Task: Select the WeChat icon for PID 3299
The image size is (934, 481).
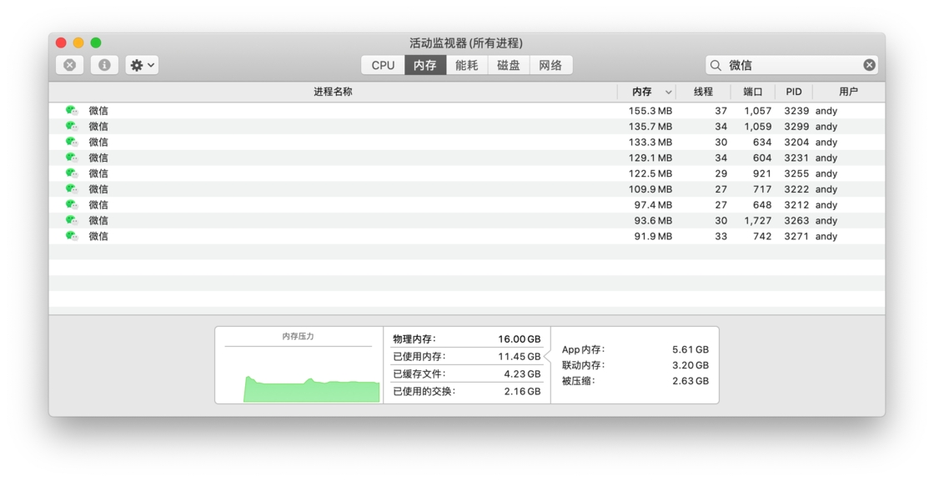Action: 72,126
